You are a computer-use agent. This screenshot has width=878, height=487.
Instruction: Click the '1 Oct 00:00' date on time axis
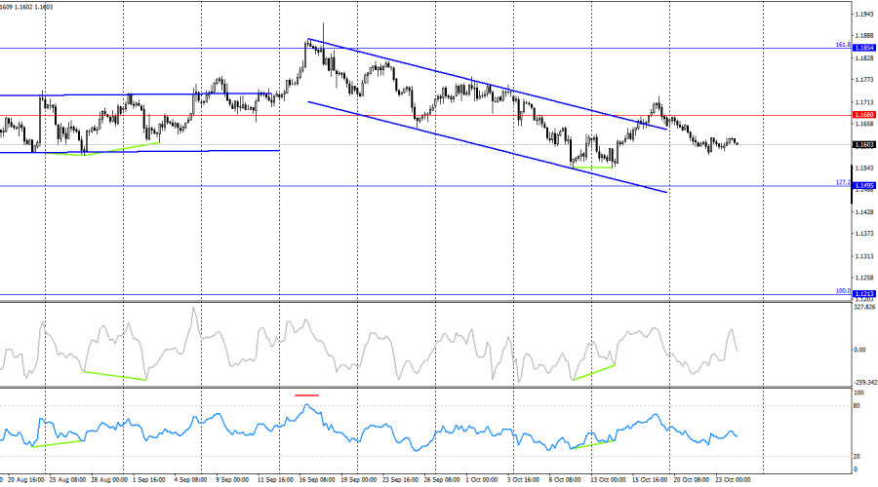pos(485,480)
